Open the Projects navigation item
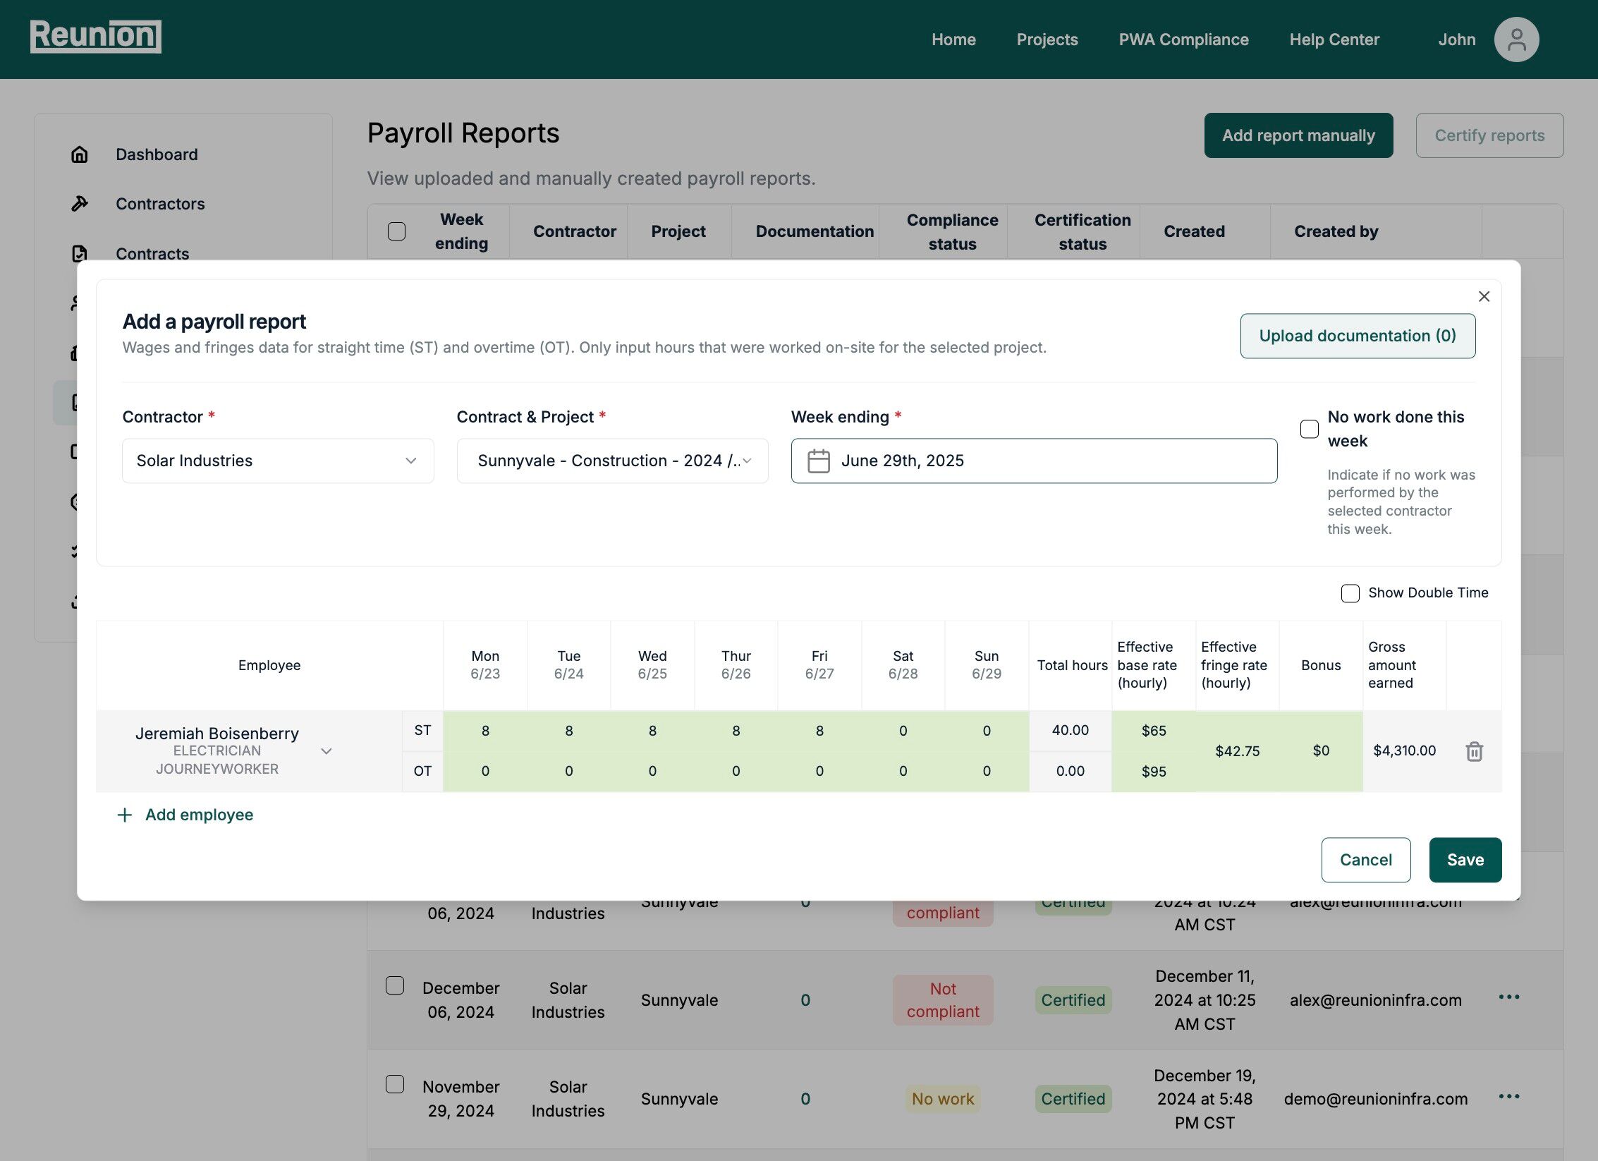This screenshot has width=1598, height=1161. (x=1047, y=39)
